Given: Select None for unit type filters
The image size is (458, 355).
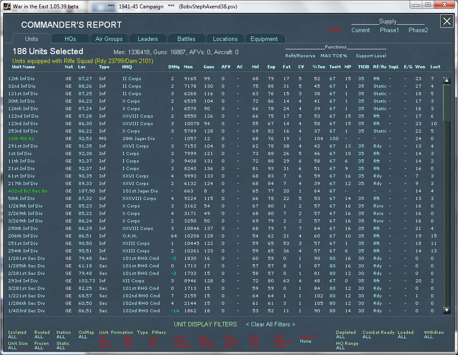Looking at the screenshot, I should 306,341.
